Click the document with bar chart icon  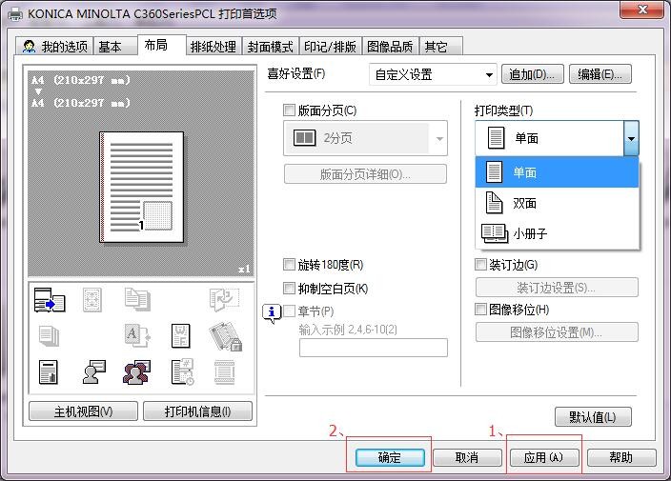pos(50,372)
